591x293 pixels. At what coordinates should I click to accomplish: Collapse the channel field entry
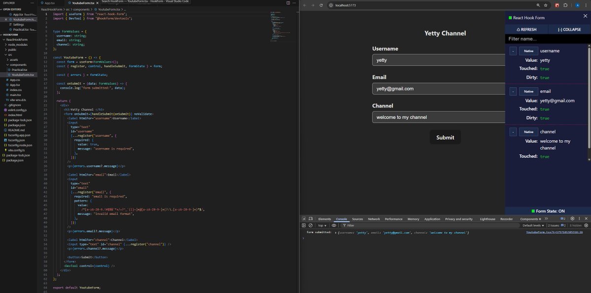pyautogui.click(x=513, y=131)
